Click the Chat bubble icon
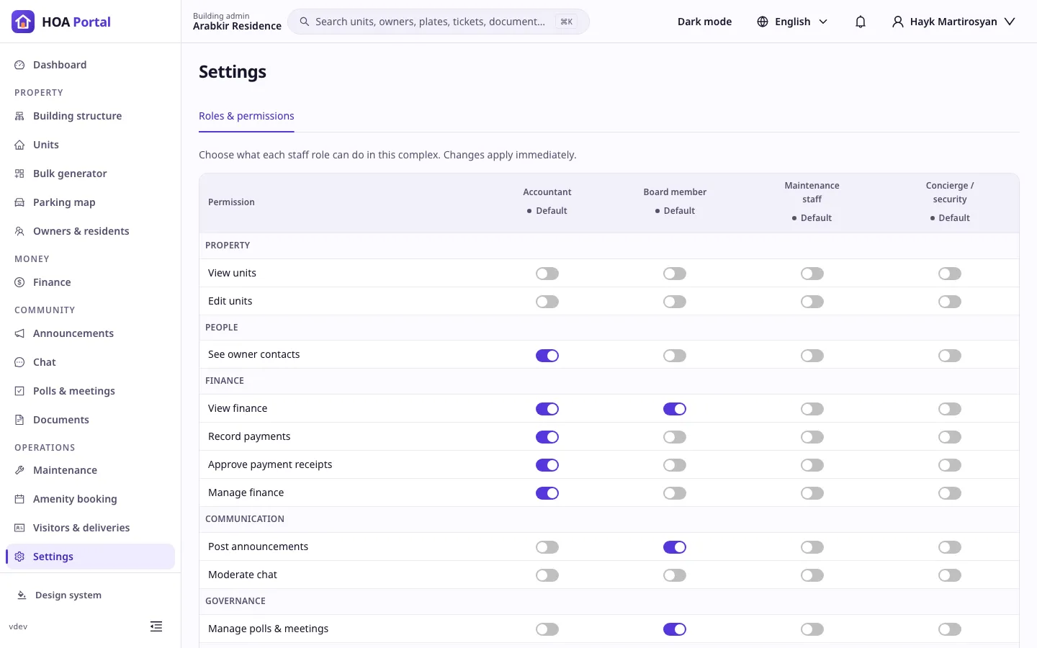The width and height of the screenshot is (1037, 648). (19, 362)
